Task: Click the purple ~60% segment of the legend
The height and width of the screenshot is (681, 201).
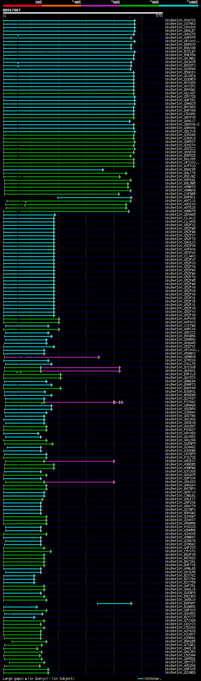Action: pos(100,6)
